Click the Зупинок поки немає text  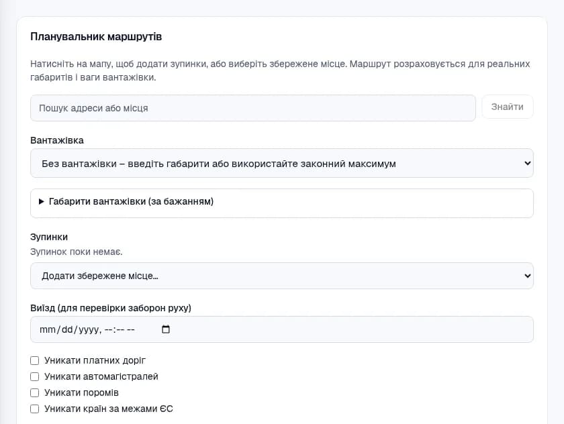tap(77, 252)
